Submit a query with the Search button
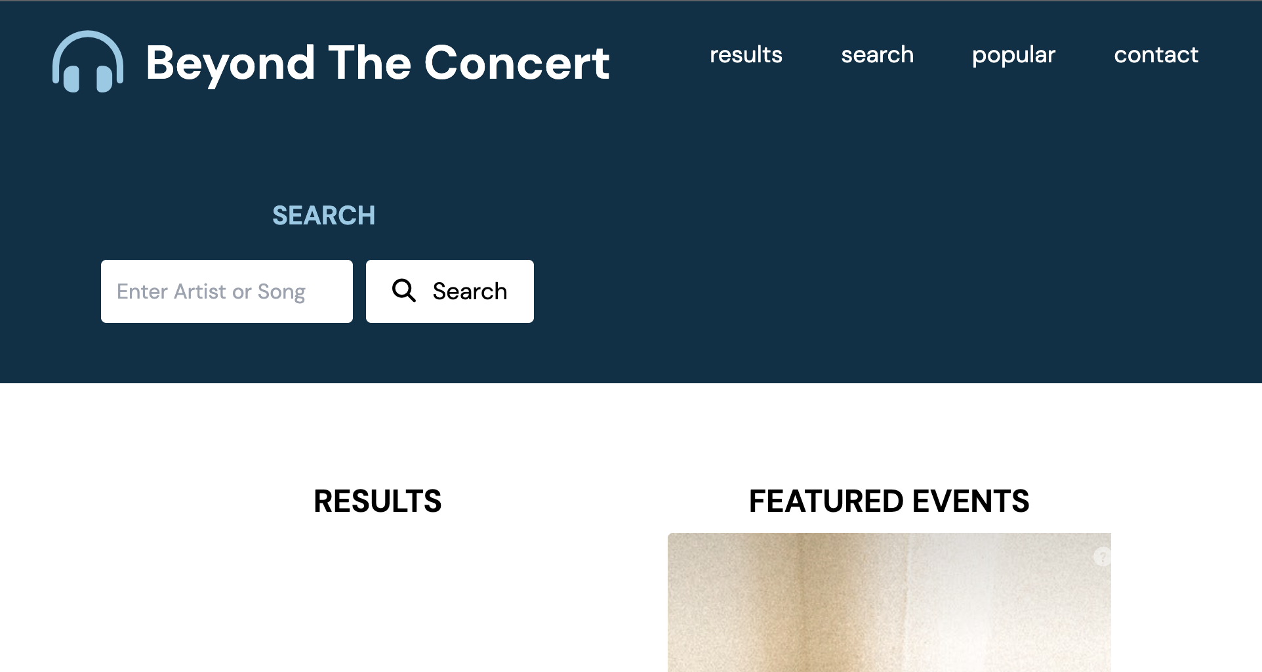1262x672 pixels. [x=449, y=291]
